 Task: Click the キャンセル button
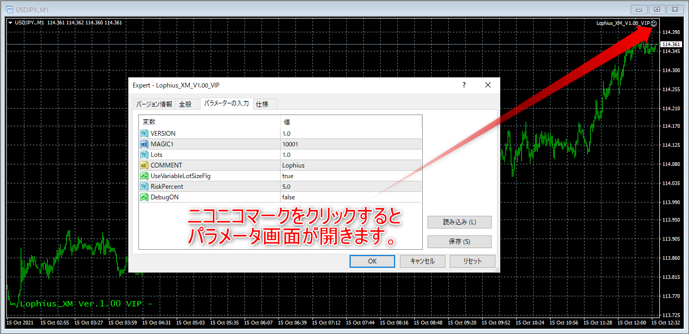pos(417,261)
